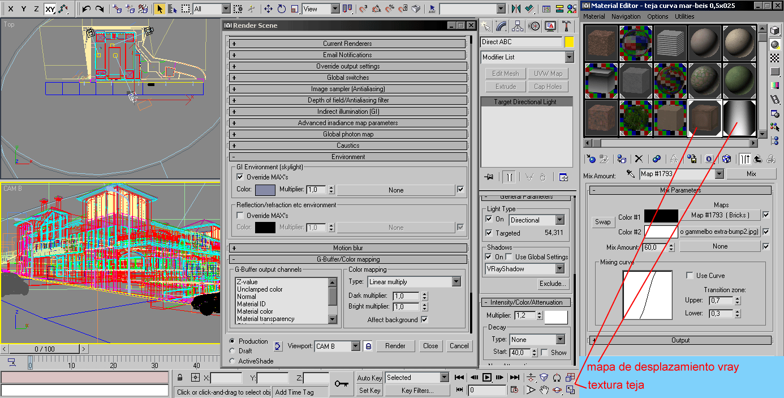
Task: Open the Decay Type None dropdown
Action: 537,340
